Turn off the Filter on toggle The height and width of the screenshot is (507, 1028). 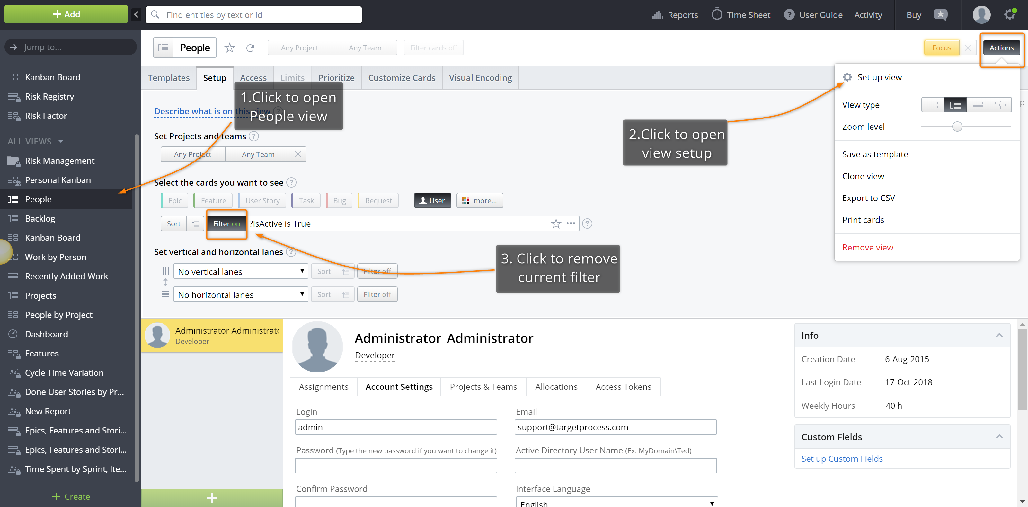pyautogui.click(x=227, y=224)
